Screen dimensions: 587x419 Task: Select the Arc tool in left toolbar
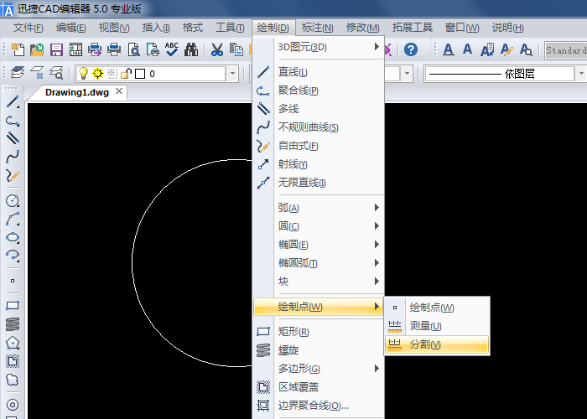coord(13,219)
